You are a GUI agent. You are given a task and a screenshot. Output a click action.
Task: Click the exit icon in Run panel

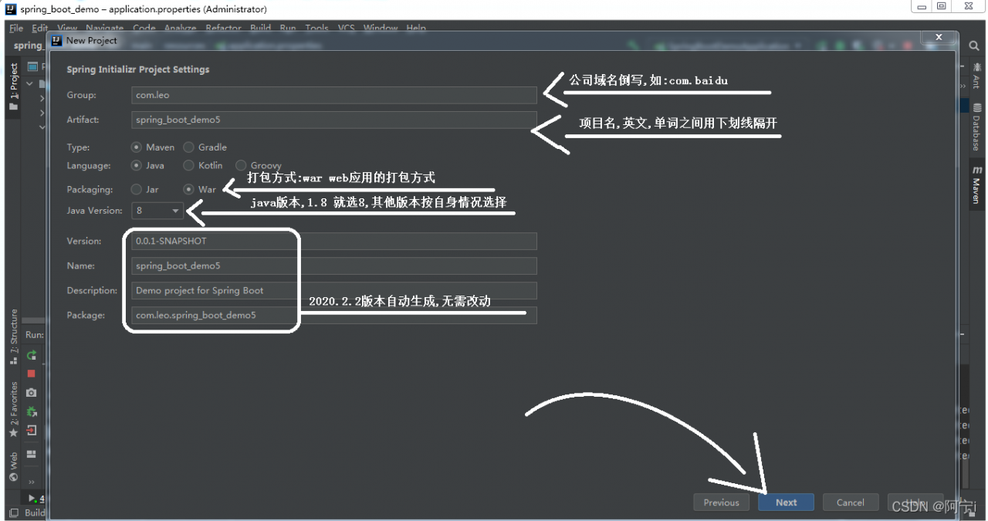coord(32,430)
